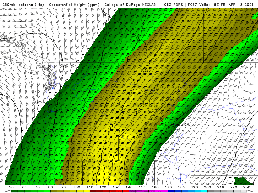Pick the cyan swatch just before 200

click(204, 191)
